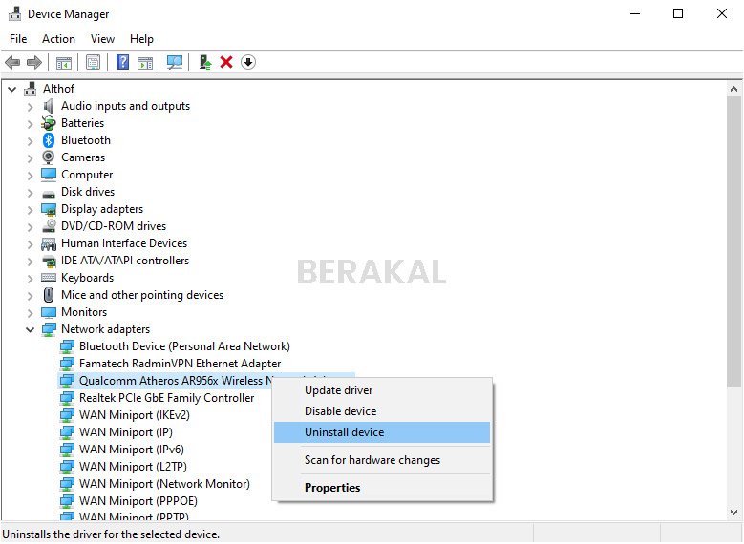744x544 pixels.
Task: Expand the Keyboards category
Action: click(x=31, y=279)
